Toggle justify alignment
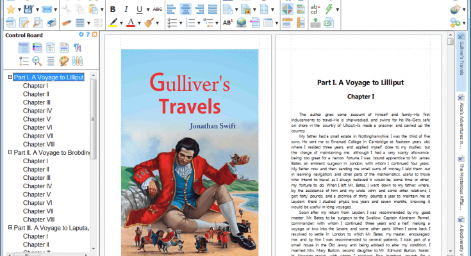This screenshot has height=256, width=471. (x=212, y=10)
